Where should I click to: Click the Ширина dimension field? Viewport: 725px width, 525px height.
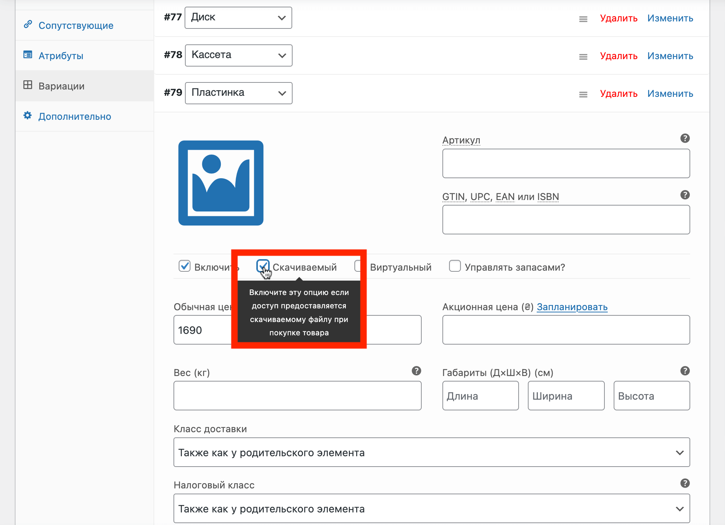click(x=566, y=396)
